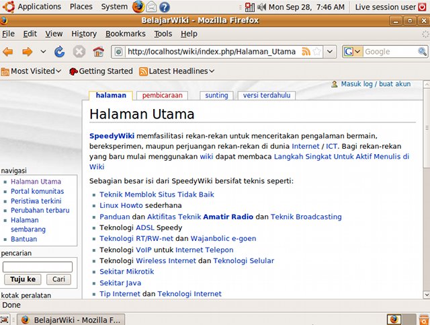
Task: Click the volume speaker icon
Action: pos(261,7)
